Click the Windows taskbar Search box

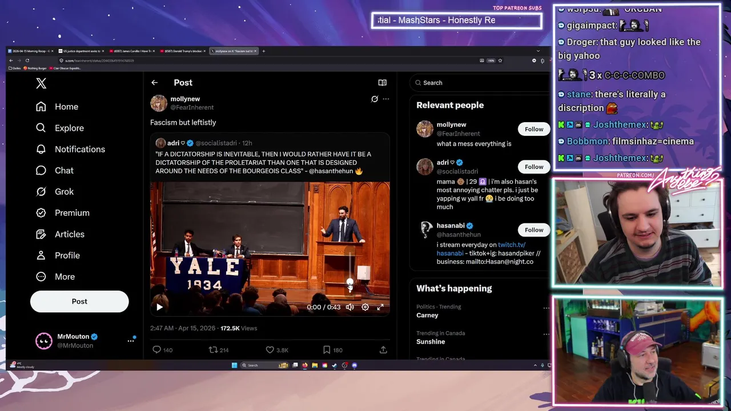tap(264, 365)
